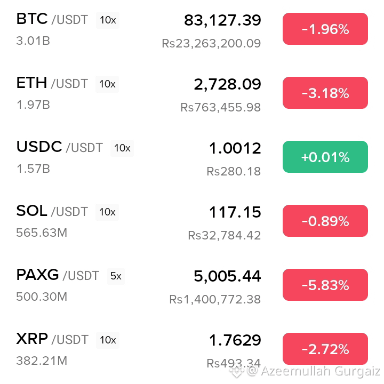Tap XRP -2.72% change badge
Screen dimensions: 384x384
[325, 349]
